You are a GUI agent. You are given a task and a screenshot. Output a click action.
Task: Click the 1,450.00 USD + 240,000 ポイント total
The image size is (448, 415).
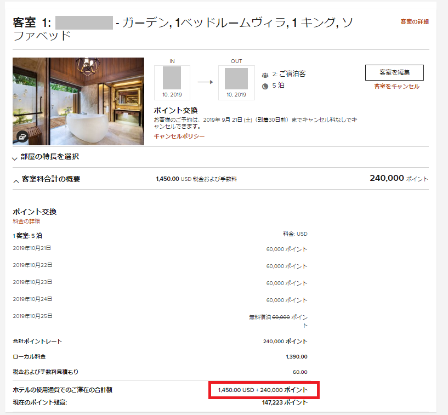coord(263,390)
